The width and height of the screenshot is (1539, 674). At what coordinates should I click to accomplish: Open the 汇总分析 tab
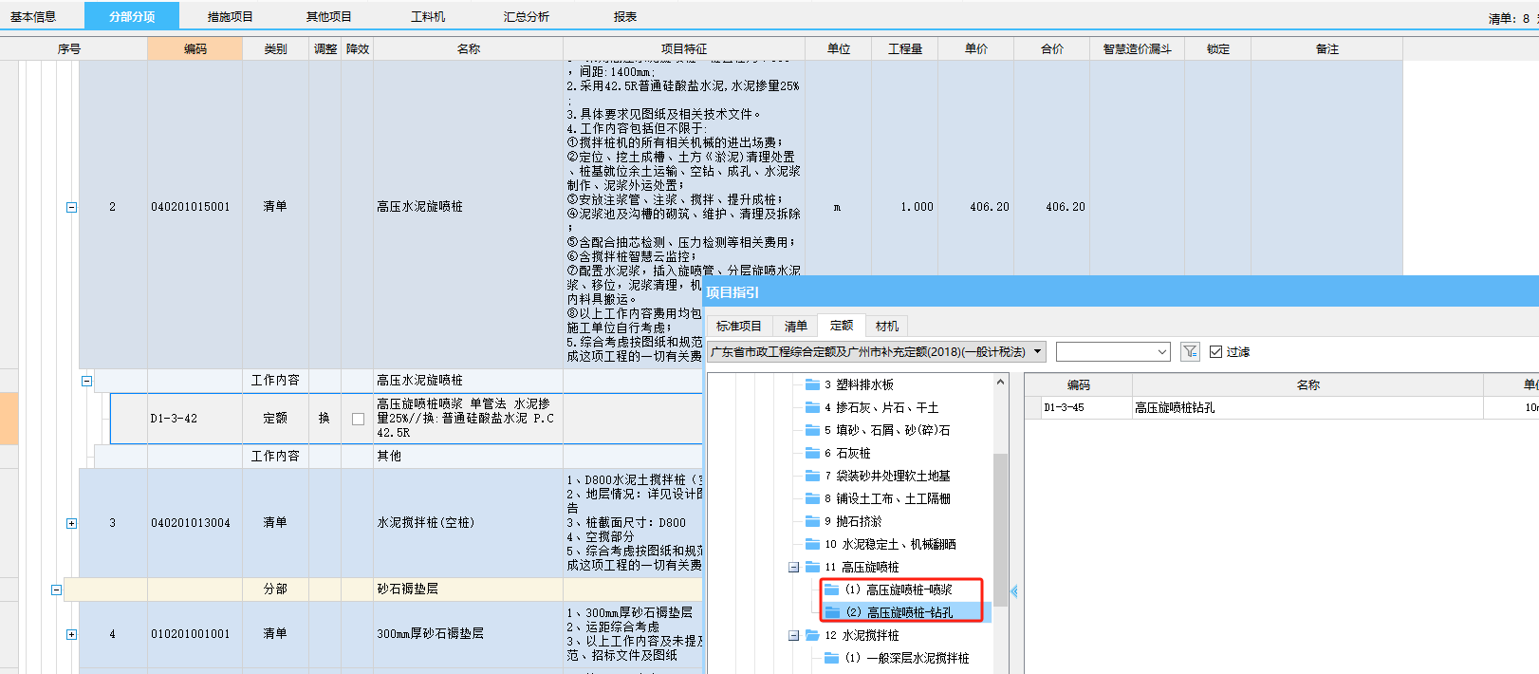click(527, 17)
